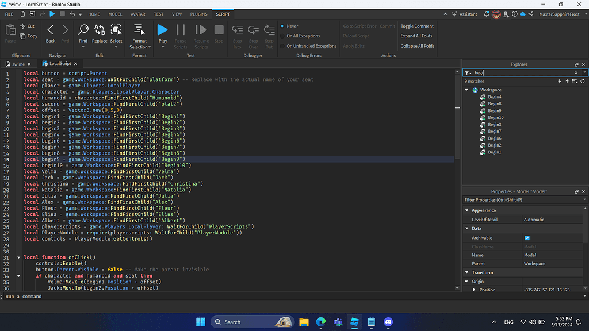Viewport: 589px width, 331px height.
Task: Select the Never debug errors option
Action: point(289,26)
